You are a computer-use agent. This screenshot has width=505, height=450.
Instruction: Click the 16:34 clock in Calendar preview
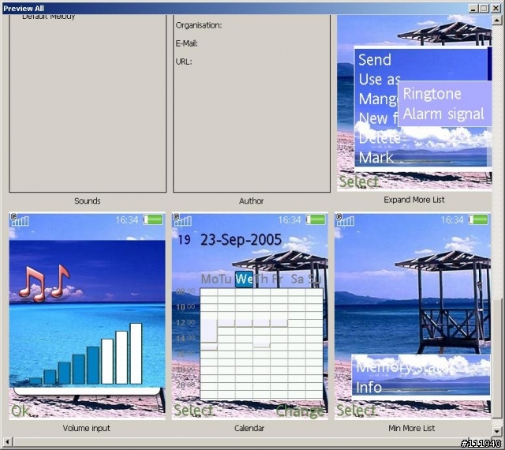click(x=290, y=219)
